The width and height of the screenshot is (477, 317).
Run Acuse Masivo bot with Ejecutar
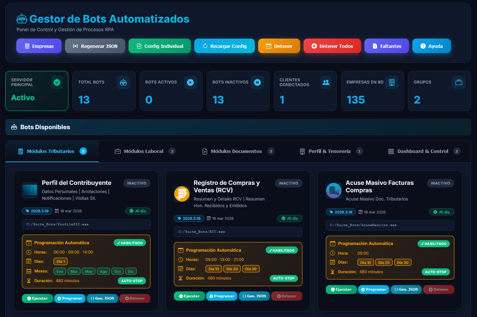tap(341, 290)
